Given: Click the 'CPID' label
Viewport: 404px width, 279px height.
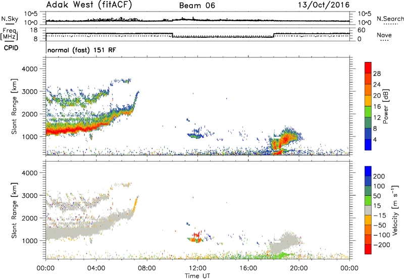Looking at the screenshot, I should pos(11,48).
